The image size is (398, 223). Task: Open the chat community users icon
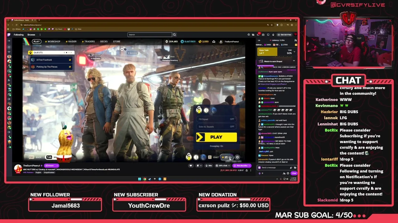pyautogui.click(x=295, y=40)
